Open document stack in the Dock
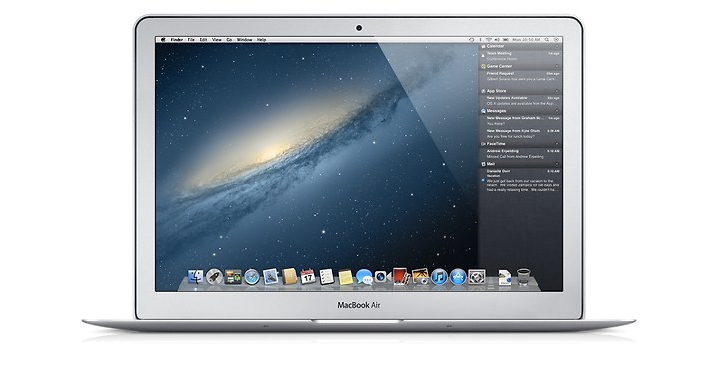Viewport: 718px width, 368px height. (x=505, y=277)
